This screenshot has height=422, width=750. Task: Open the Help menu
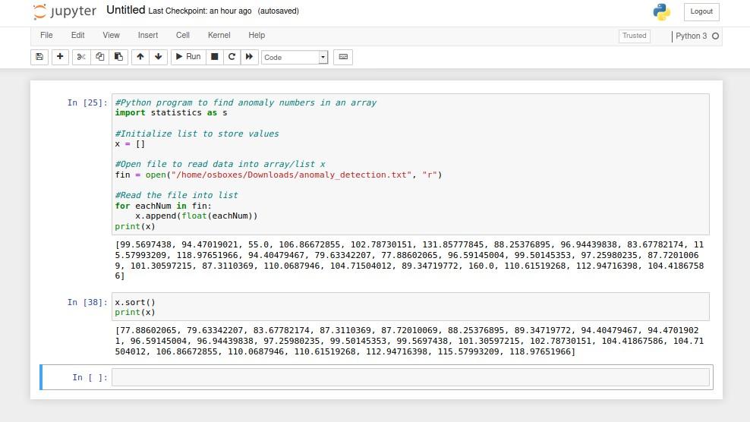(x=257, y=36)
